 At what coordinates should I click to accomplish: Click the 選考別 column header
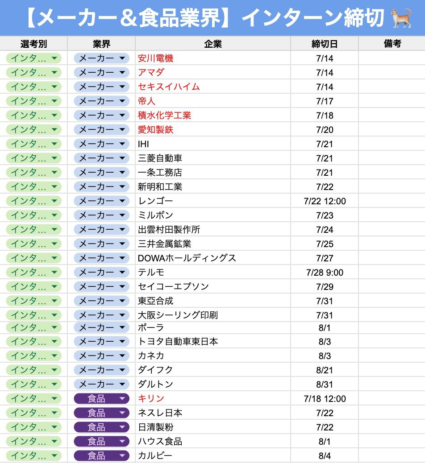coord(33,44)
